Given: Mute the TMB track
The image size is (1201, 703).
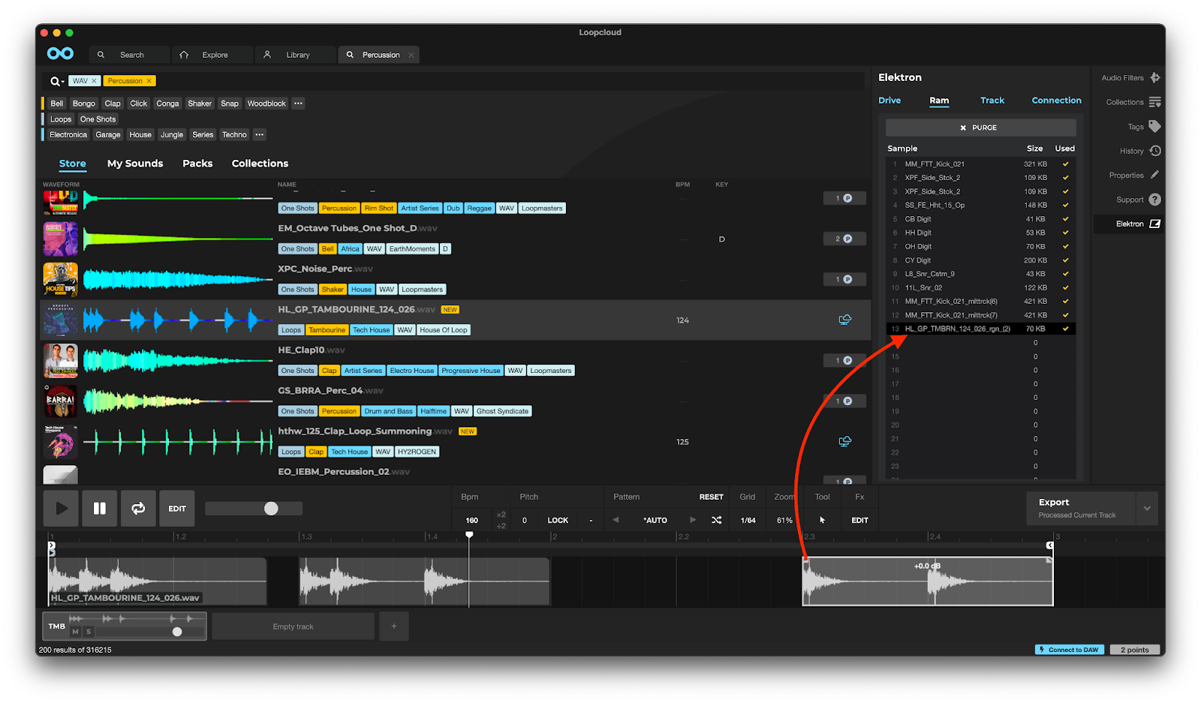Looking at the screenshot, I should pos(75,632).
